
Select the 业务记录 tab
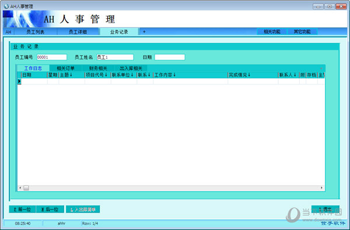click(x=119, y=31)
